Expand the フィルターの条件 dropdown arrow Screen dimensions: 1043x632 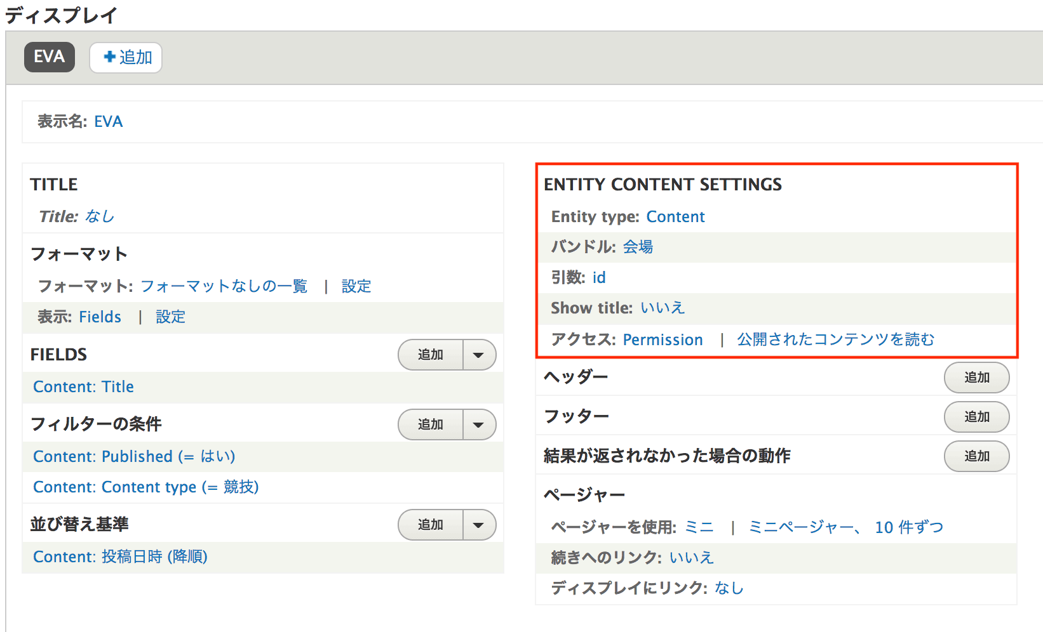[479, 425]
